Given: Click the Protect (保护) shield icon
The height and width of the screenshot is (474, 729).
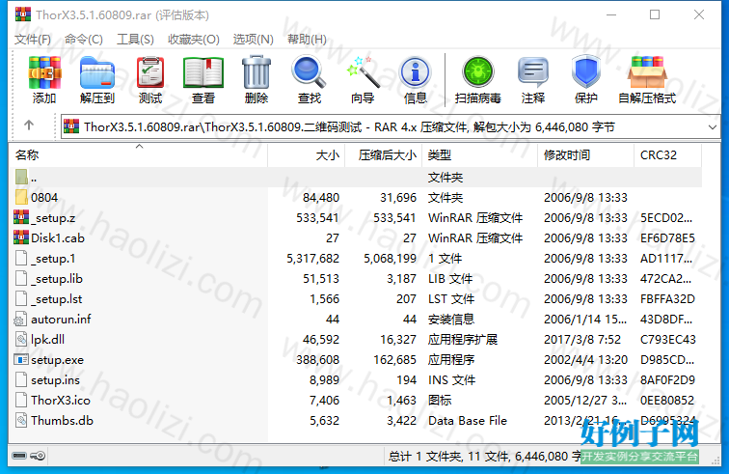Looking at the screenshot, I should click(x=586, y=72).
